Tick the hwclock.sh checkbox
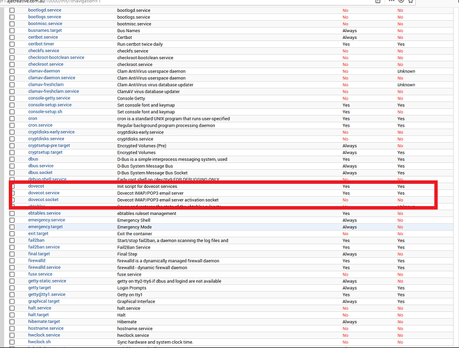The image size is (459, 348). point(12,342)
